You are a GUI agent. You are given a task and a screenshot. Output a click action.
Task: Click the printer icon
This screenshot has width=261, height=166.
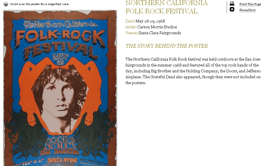[232, 3]
